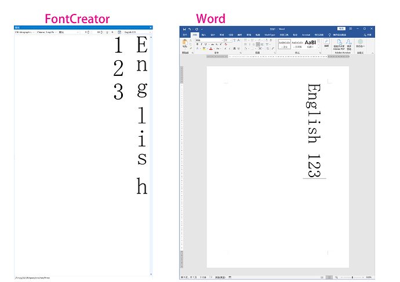The image size is (400, 282).
Task: Click the Text Highlight Color icon
Action: click(x=204, y=49)
